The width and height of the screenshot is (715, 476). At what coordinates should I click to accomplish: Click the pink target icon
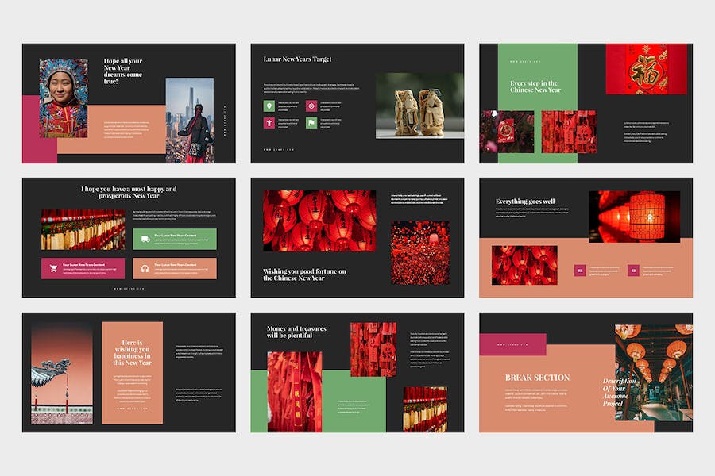click(x=311, y=106)
